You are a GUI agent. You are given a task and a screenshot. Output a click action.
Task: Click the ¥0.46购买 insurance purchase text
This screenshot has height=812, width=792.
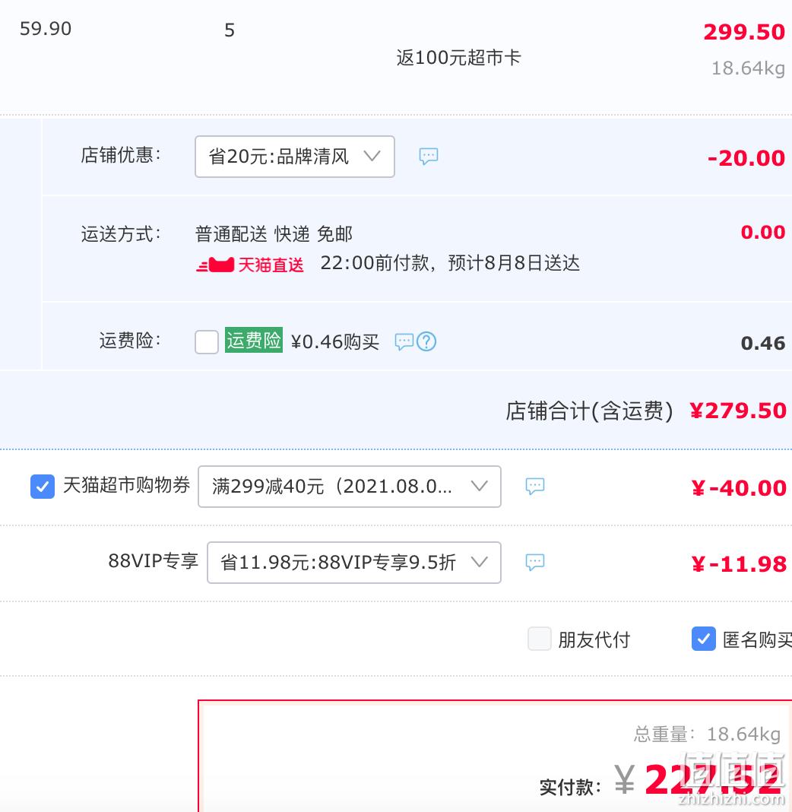point(335,342)
